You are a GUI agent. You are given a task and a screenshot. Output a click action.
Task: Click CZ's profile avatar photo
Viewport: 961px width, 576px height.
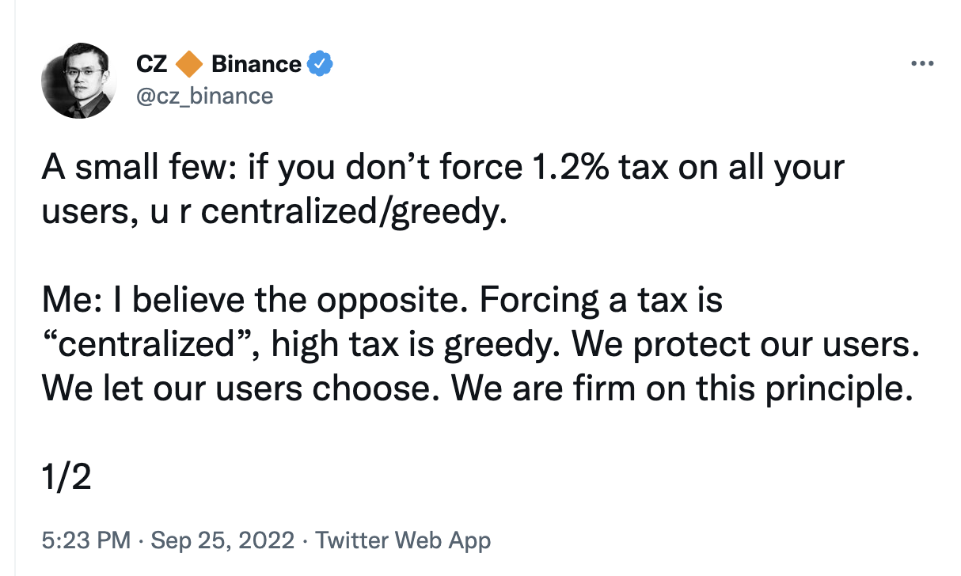click(79, 80)
